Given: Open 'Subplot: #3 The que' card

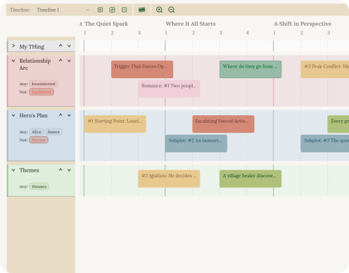Looking at the screenshot, I should (325, 143).
